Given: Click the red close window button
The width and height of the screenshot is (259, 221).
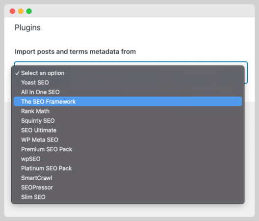Looking at the screenshot, I should (12, 11).
